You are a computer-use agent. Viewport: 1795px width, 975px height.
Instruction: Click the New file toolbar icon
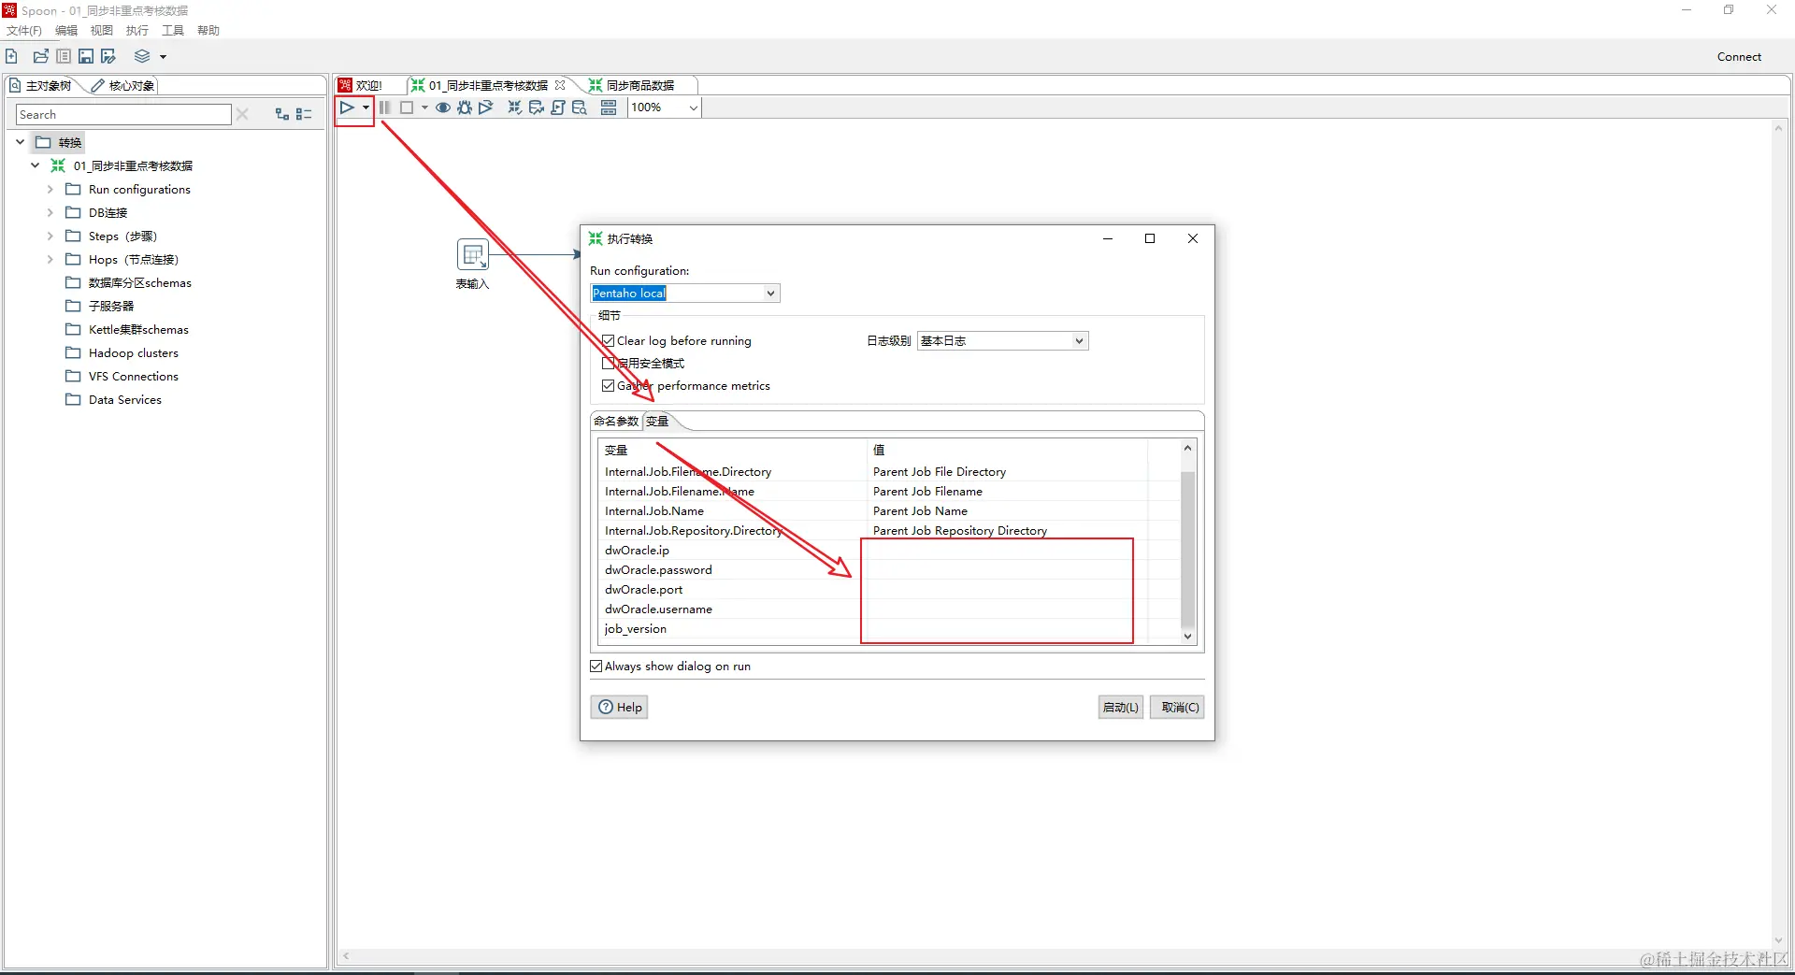click(11, 56)
